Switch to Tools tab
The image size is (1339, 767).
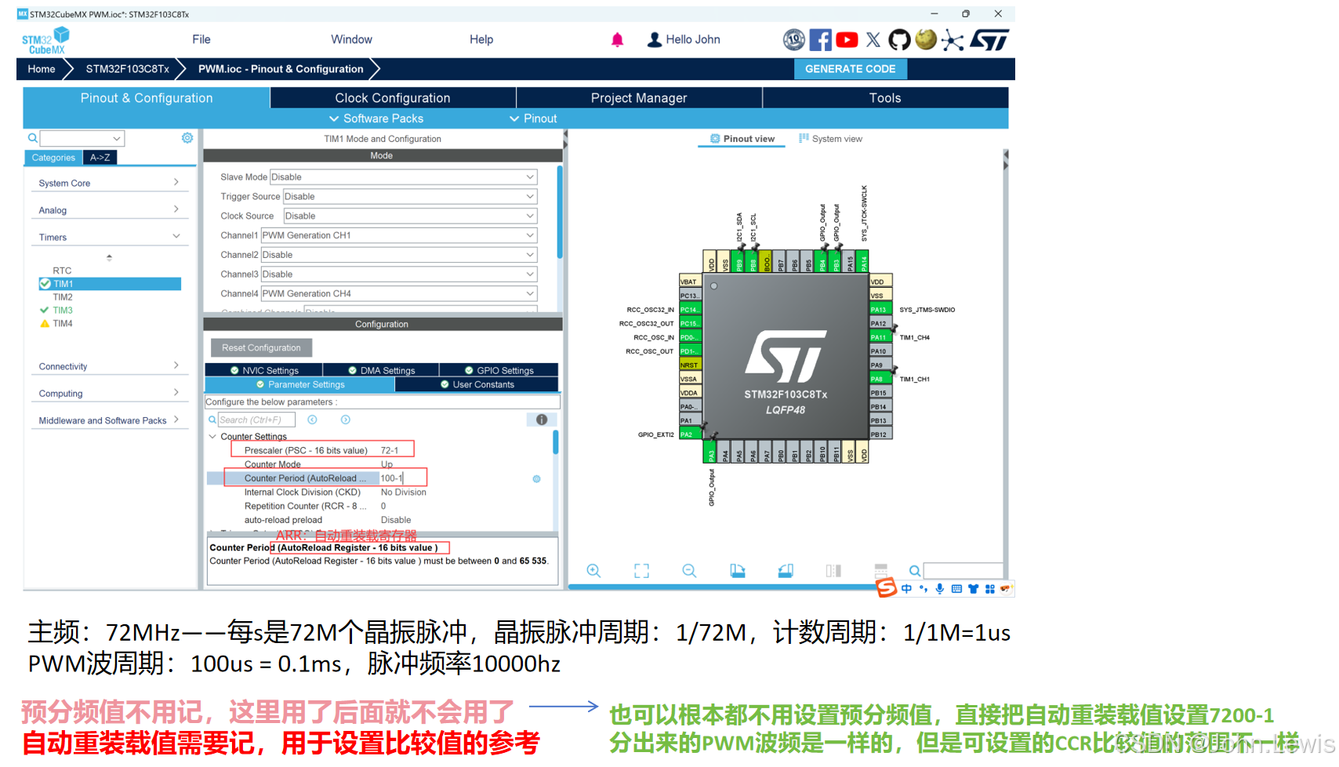(x=885, y=98)
